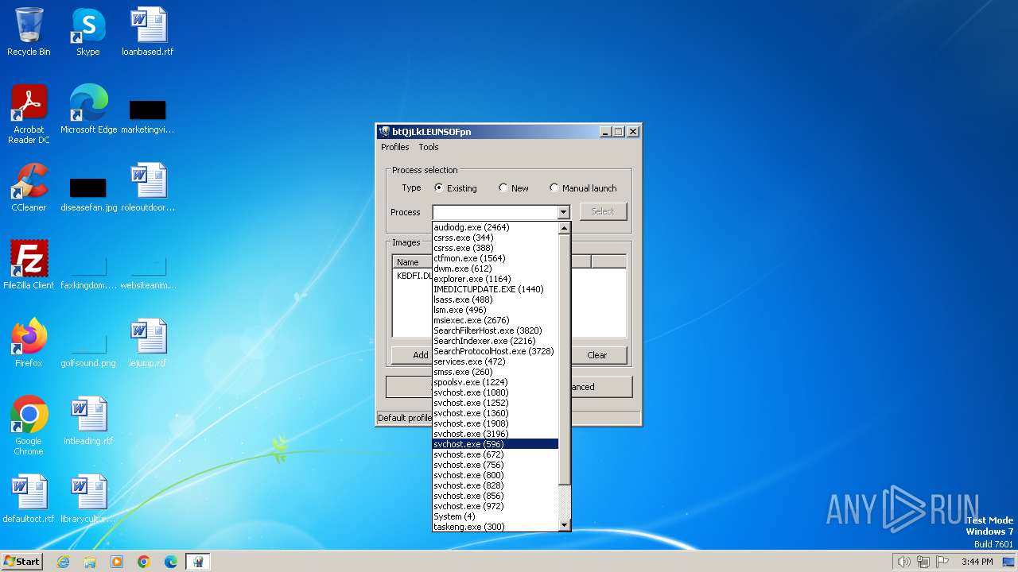Launch Google Chrome desktop shortcut
1018x572 pixels.
click(x=29, y=425)
